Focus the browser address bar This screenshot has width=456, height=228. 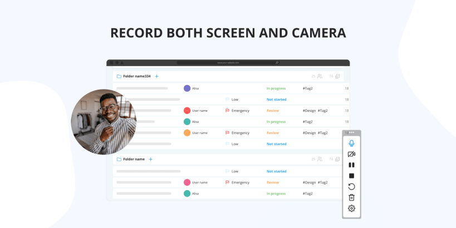tap(228, 62)
